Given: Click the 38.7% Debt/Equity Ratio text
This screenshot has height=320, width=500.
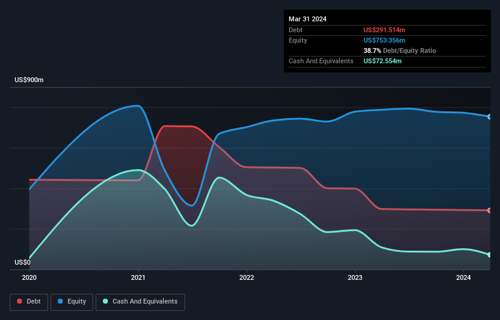Looking at the screenshot, I should pyautogui.click(x=400, y=50).
